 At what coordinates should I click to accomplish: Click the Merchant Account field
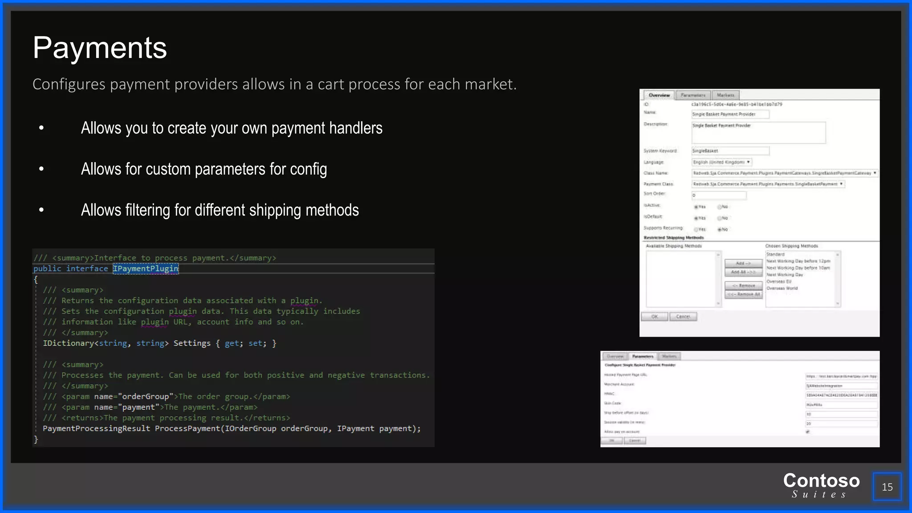(842, 386)
